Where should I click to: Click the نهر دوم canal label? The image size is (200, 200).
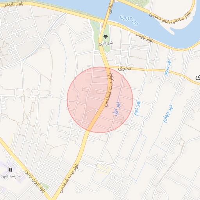click(137, 108)
